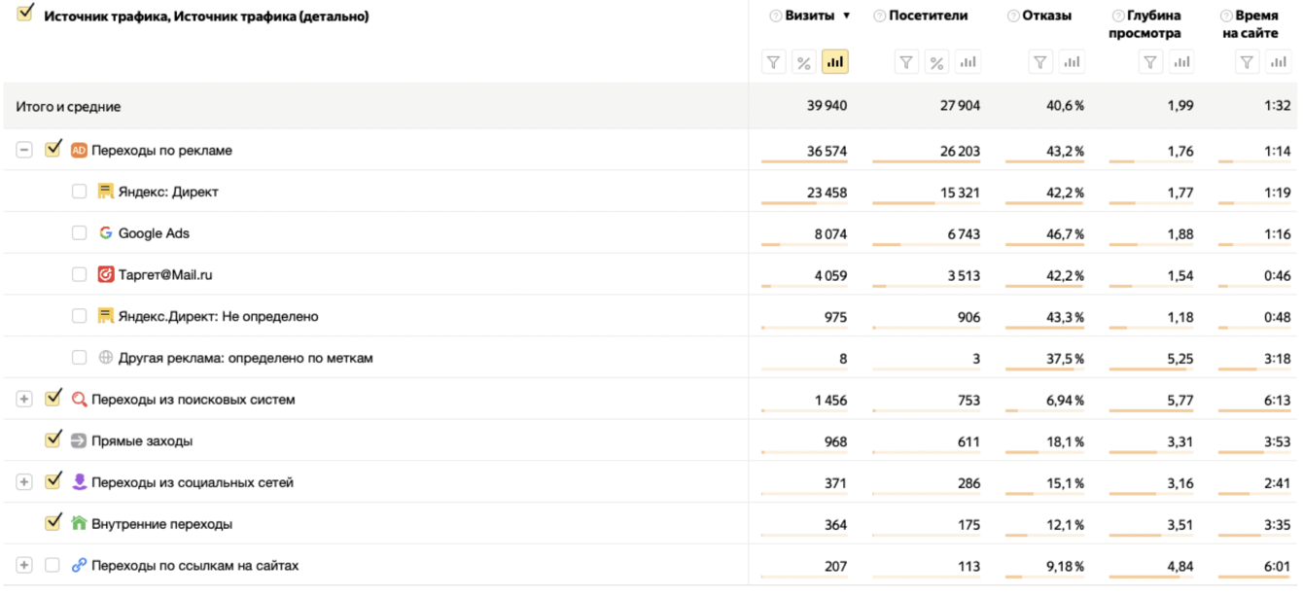Enable the Переходы по ссылкам на сайтах checkbox

[53, 565]
